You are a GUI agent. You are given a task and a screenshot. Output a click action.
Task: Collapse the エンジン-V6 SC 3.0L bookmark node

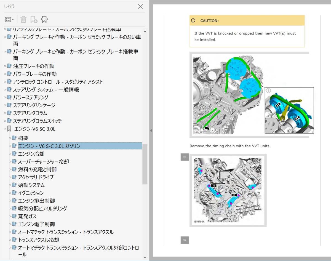point(5,129)
